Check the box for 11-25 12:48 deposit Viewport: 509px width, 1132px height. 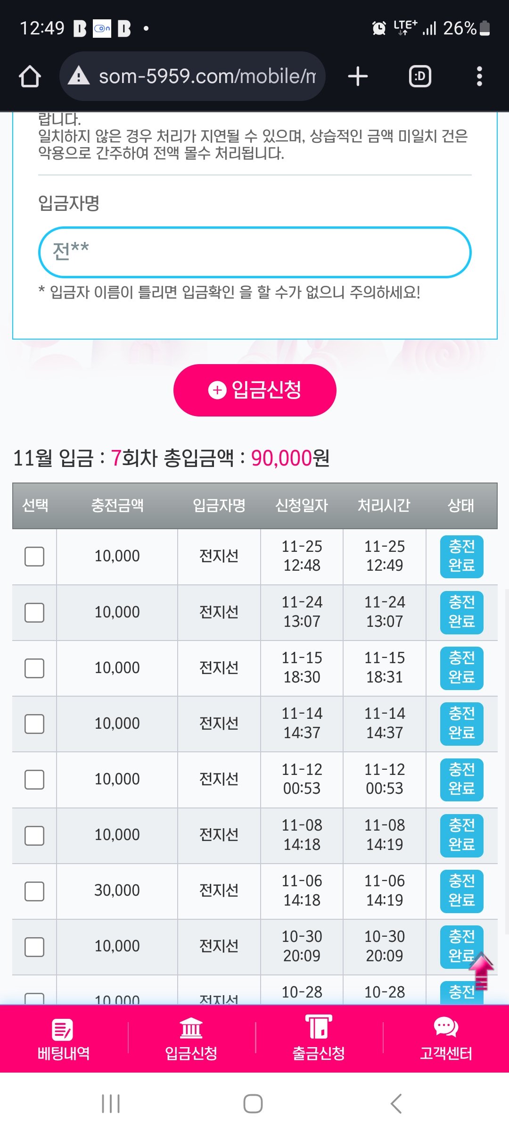point(34,557)
